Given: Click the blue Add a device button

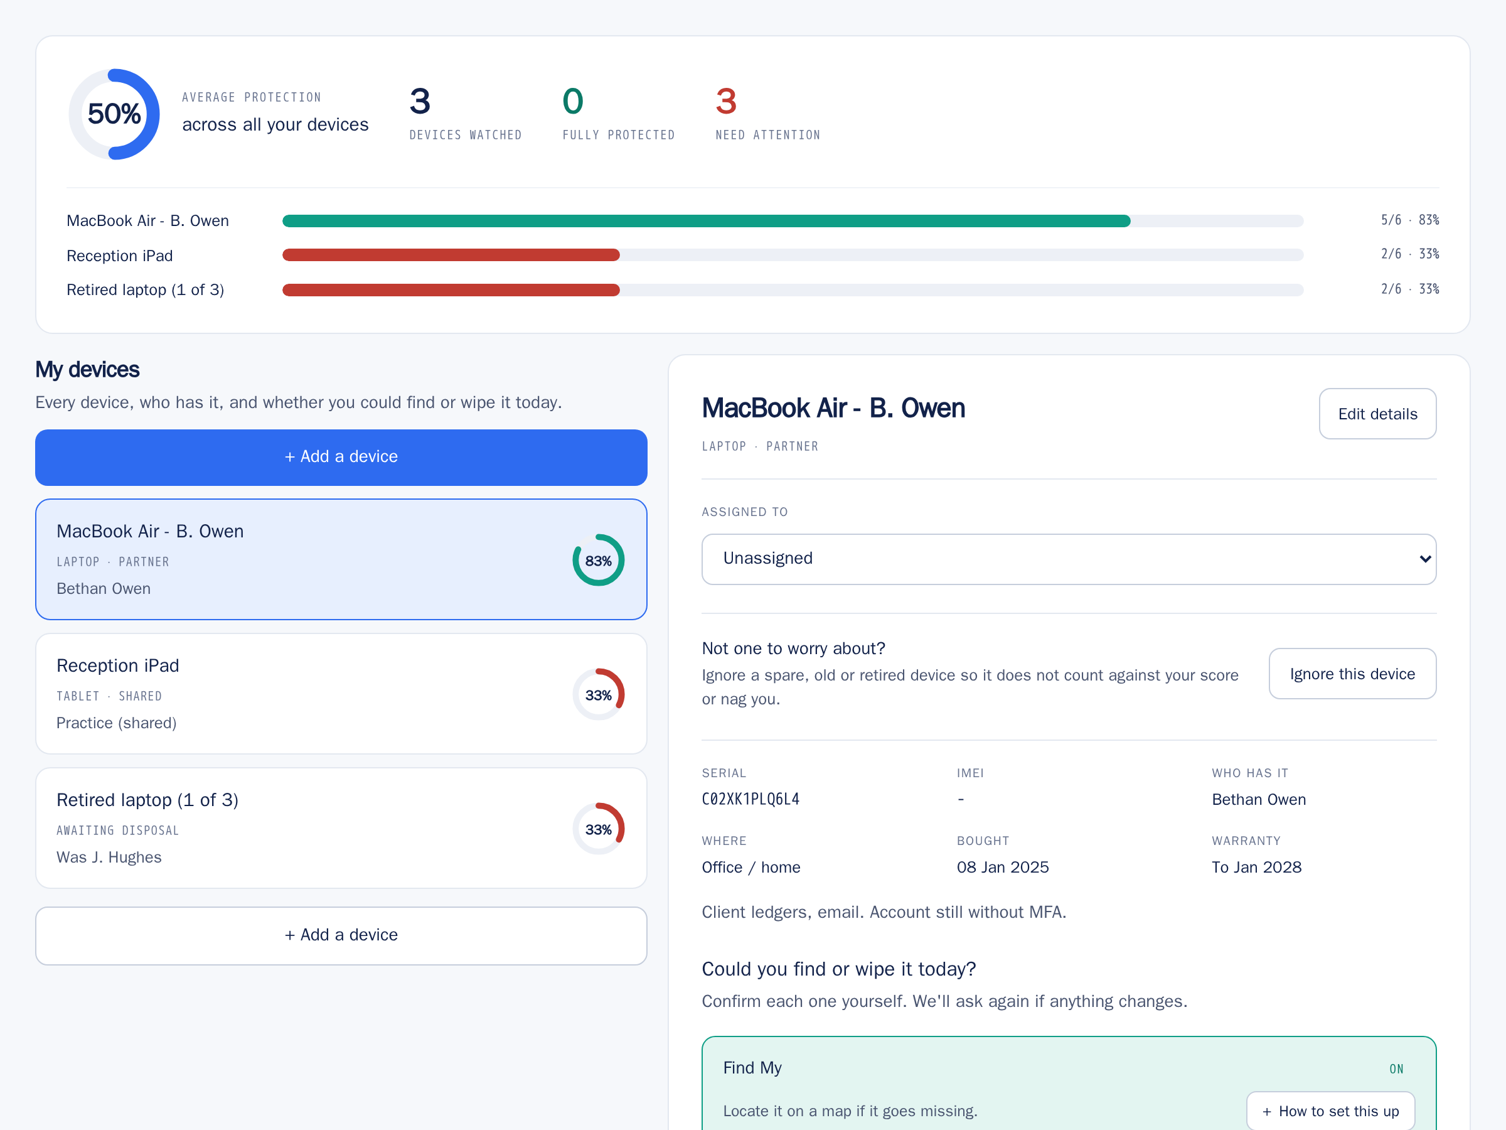Looking at the screenshot, I should pyautogui.click(x=341, y=457).
